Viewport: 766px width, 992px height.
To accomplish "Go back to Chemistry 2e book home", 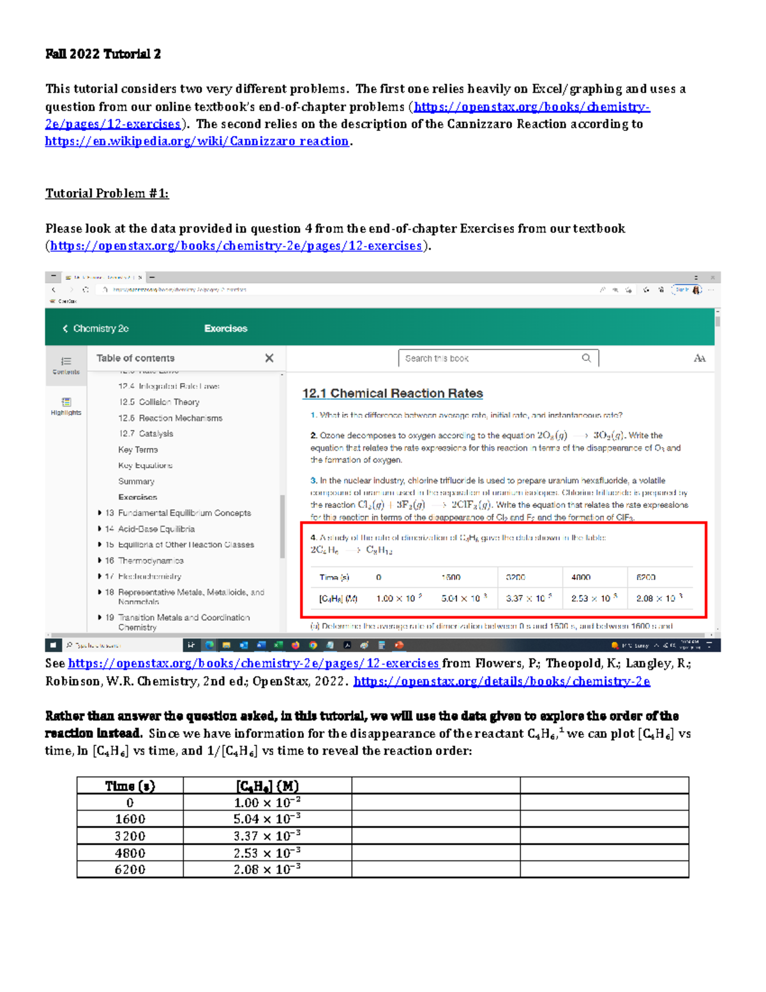I will click(95, 328).
